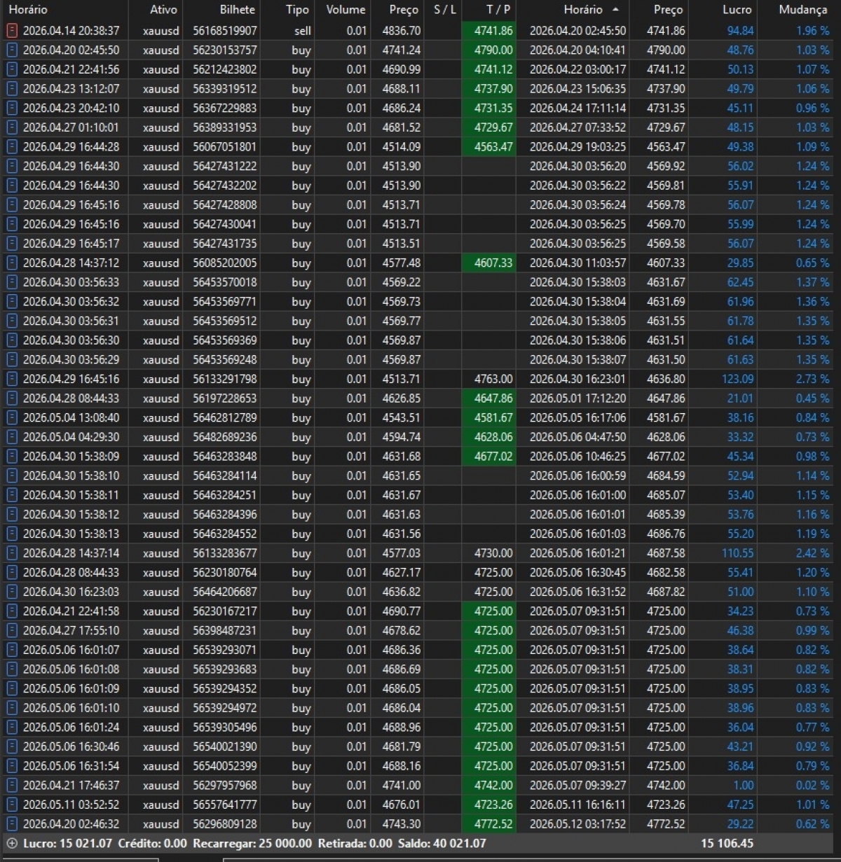
Task: Select the icon on ticket 56067051801's row
Action: (x=11, y=147)
